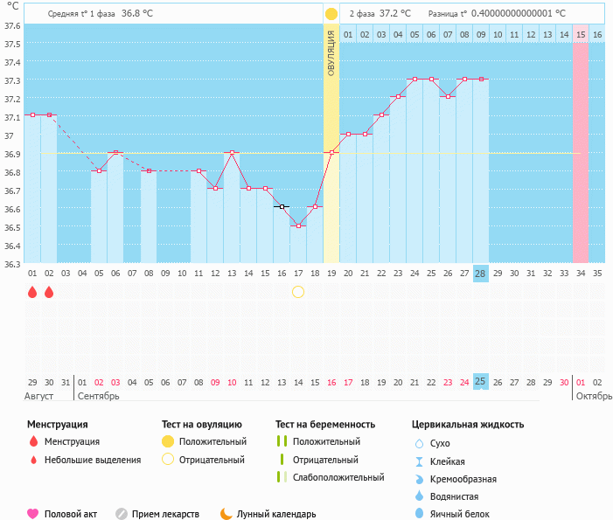Click the pink column at second-phase day 15
The image size is (613, 520).
pos(581,149)
